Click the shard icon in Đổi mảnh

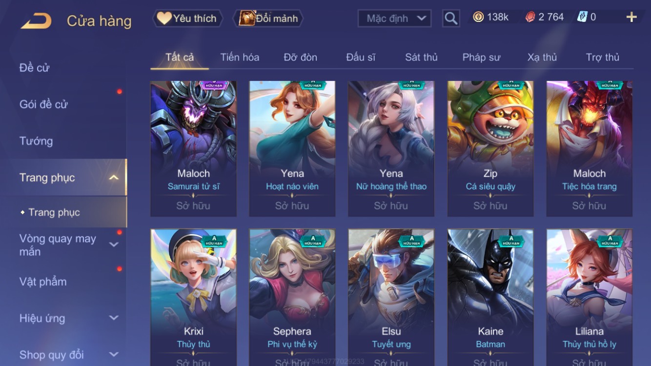tap(247, 19)
